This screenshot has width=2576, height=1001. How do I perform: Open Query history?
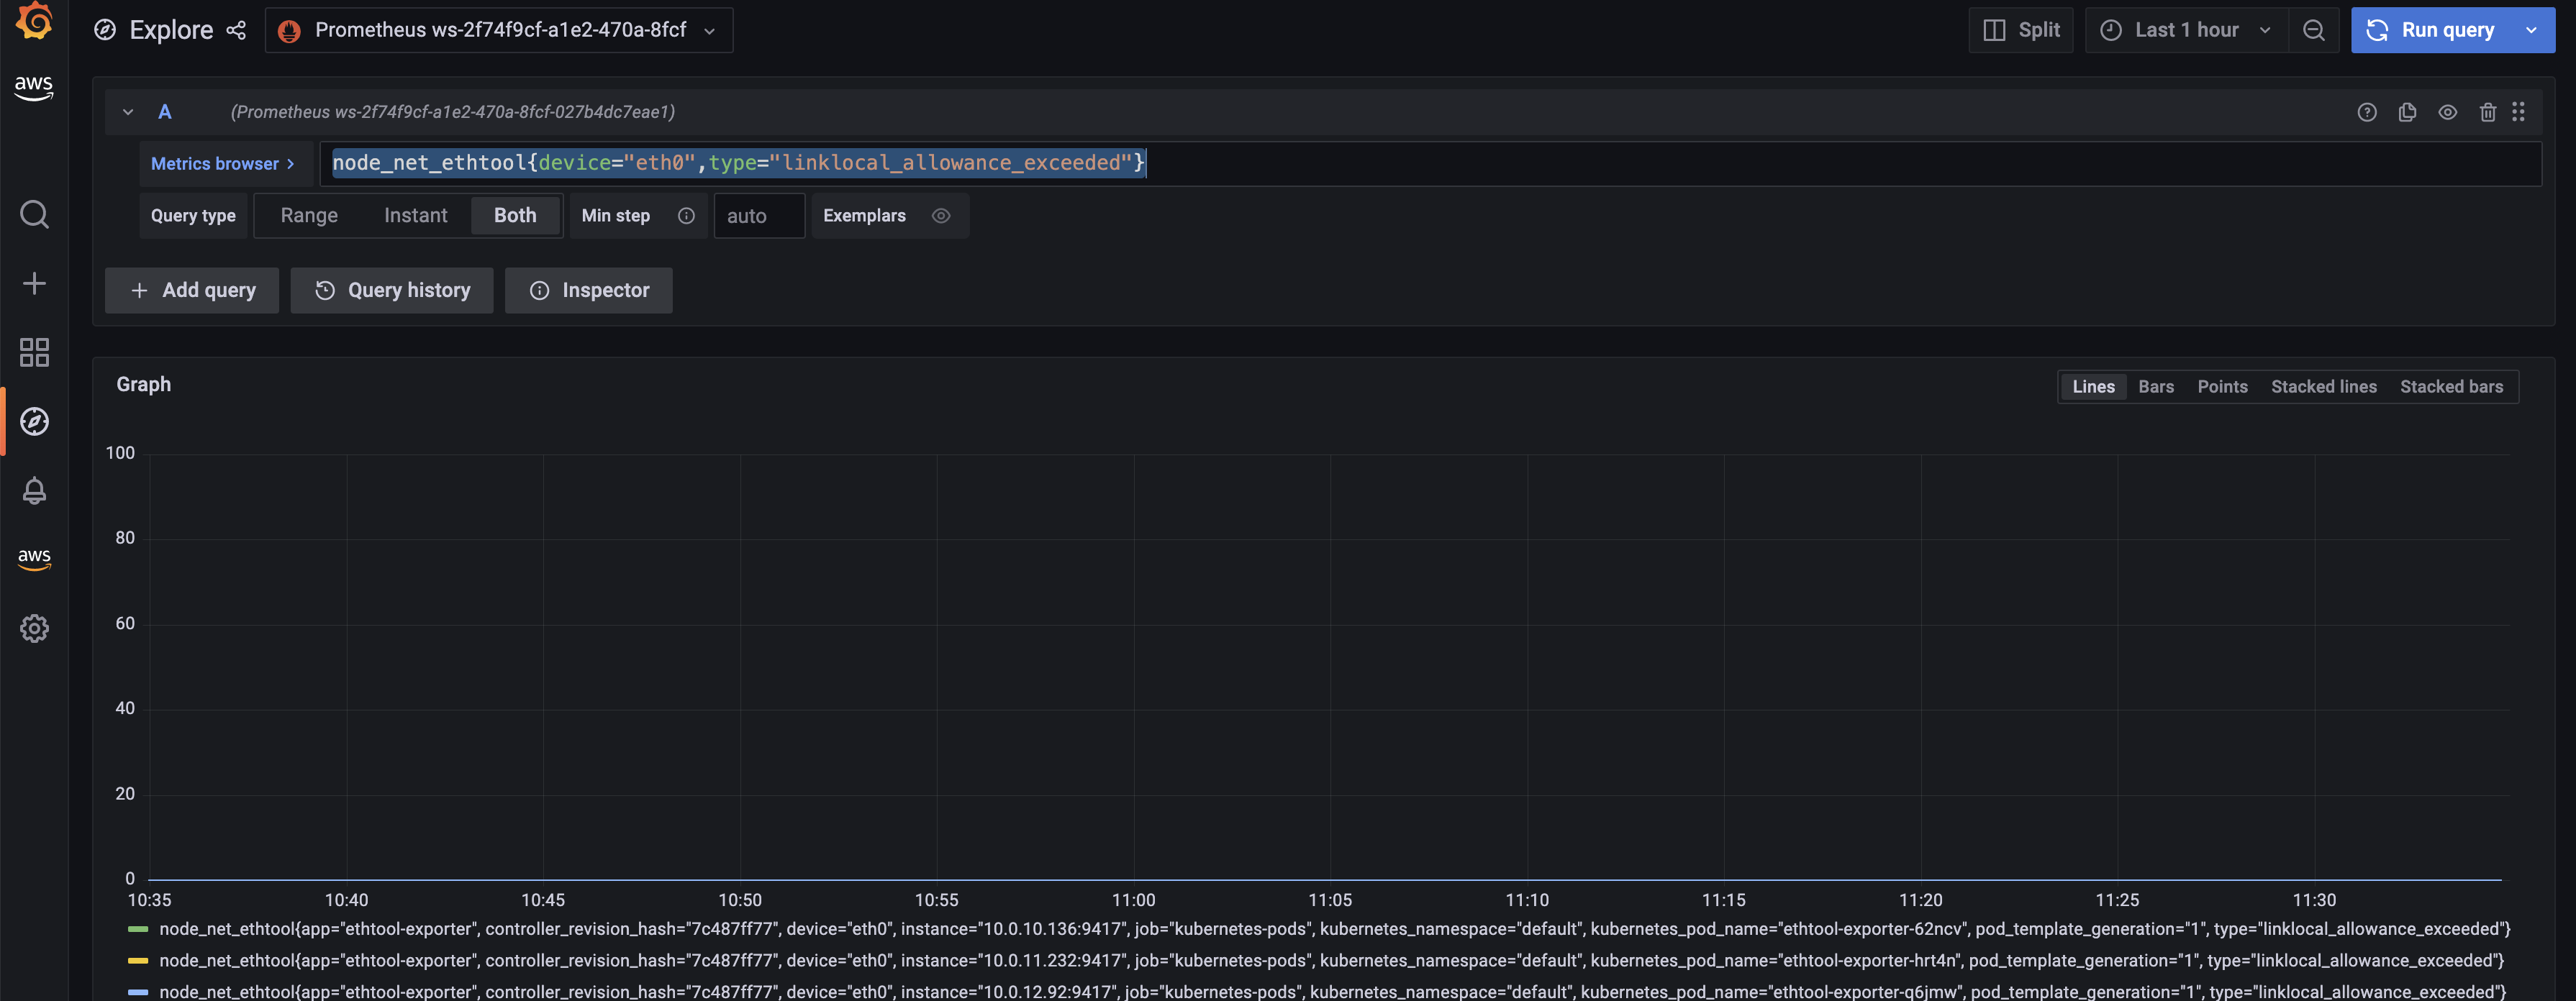[x=392, y=291]
